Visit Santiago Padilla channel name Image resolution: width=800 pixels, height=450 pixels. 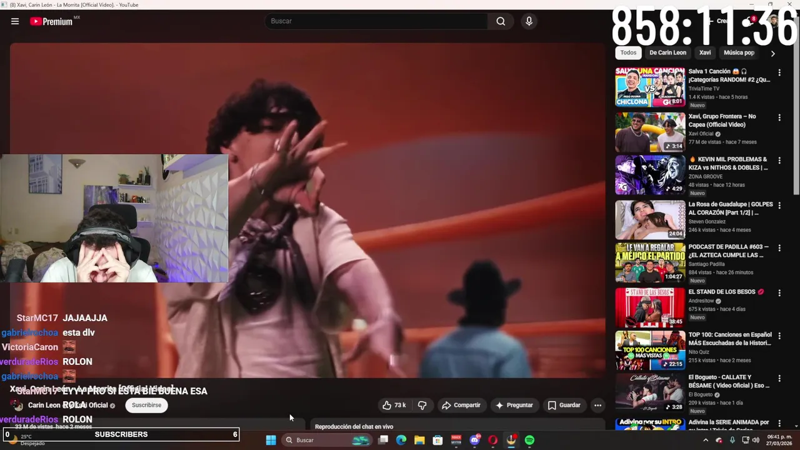click(707, 264)
